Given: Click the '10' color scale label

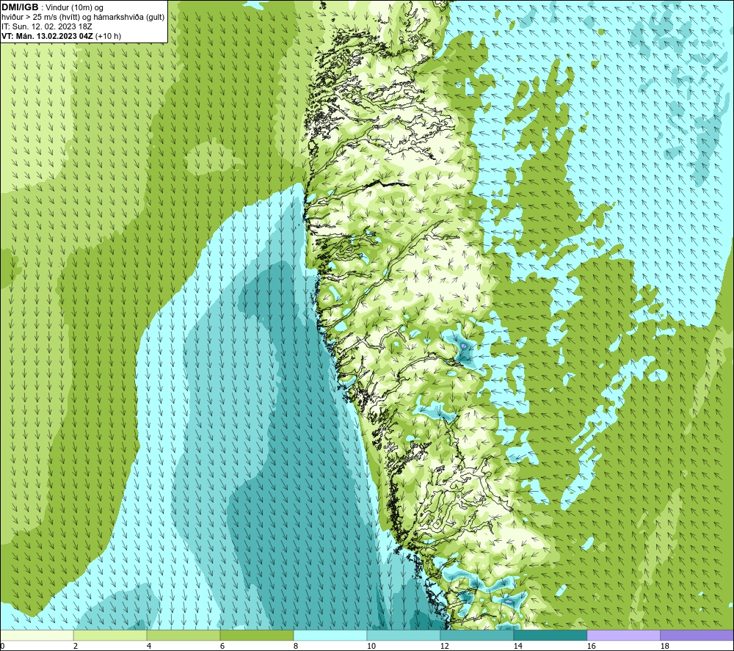Looking at the screenshot, I should tap(371, 647).
